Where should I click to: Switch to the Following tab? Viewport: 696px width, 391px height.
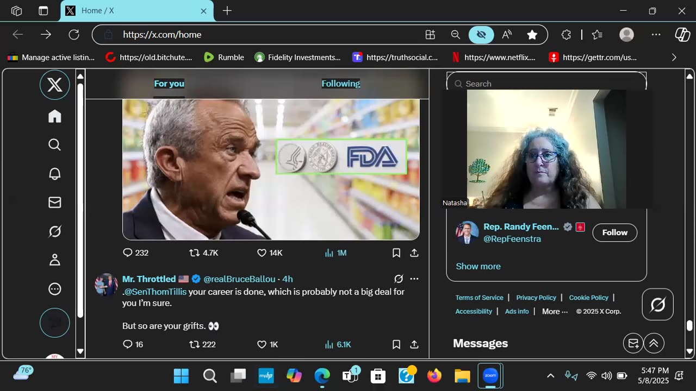341,84
